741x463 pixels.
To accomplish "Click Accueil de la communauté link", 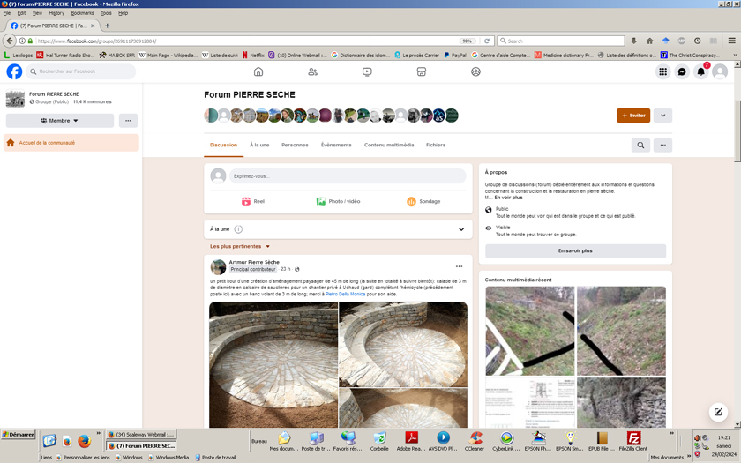I will tap(71, 143).
